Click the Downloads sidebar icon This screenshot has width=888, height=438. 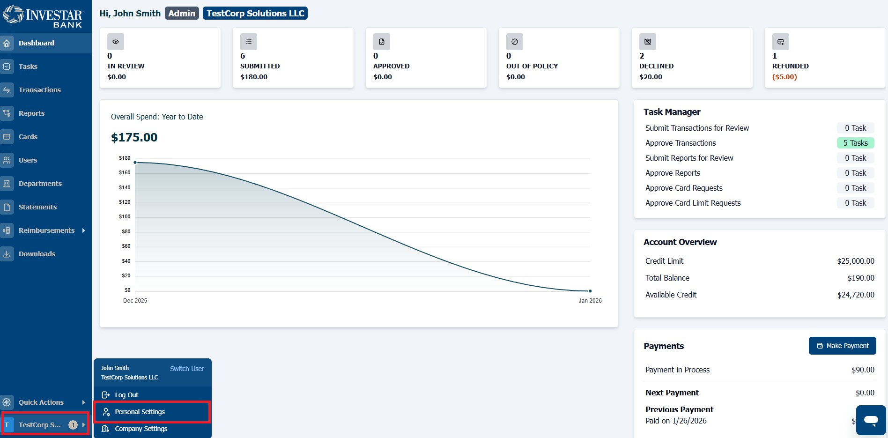coord(7,254)
